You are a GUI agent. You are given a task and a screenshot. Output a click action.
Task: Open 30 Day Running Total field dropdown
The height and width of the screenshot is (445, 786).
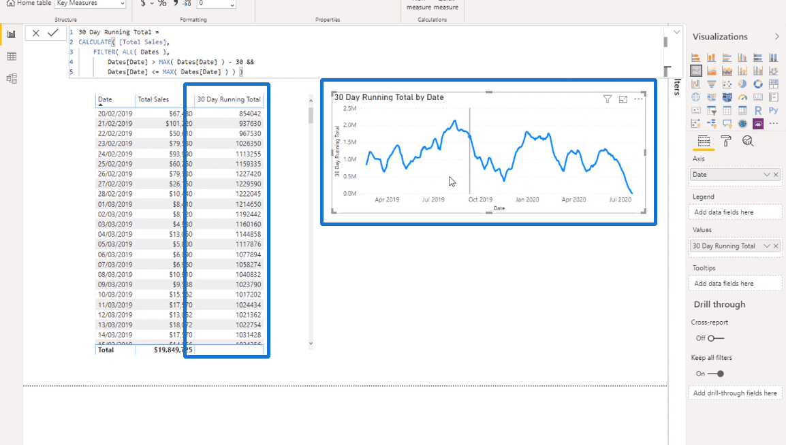coord(766,246)
